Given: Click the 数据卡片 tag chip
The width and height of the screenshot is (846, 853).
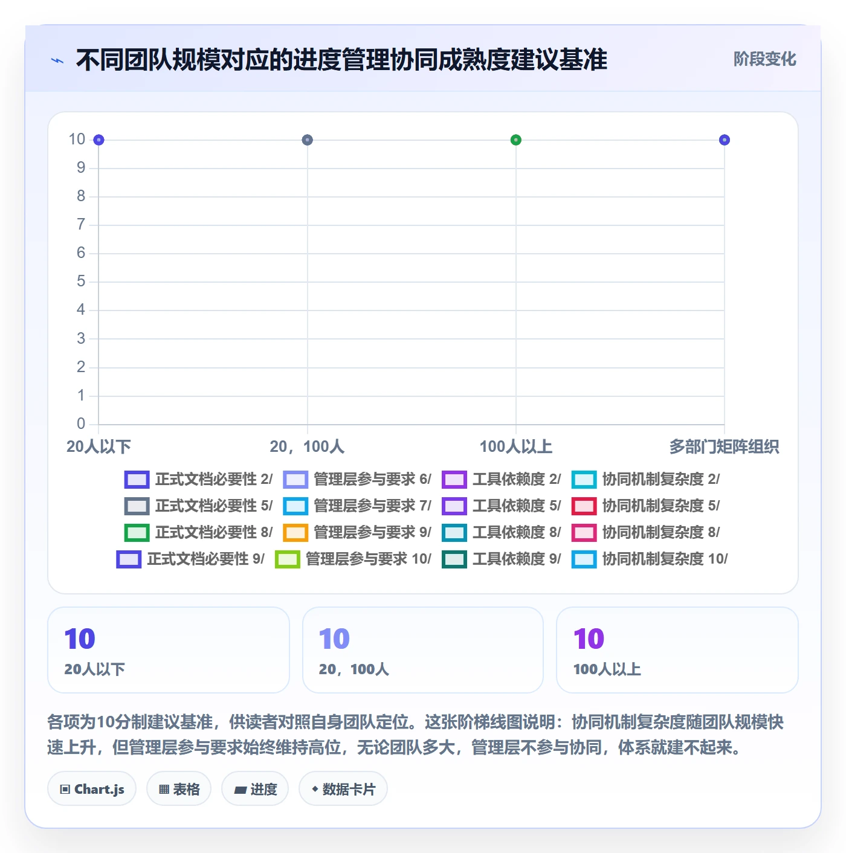Looking at the screenshot, I should 343,789.
